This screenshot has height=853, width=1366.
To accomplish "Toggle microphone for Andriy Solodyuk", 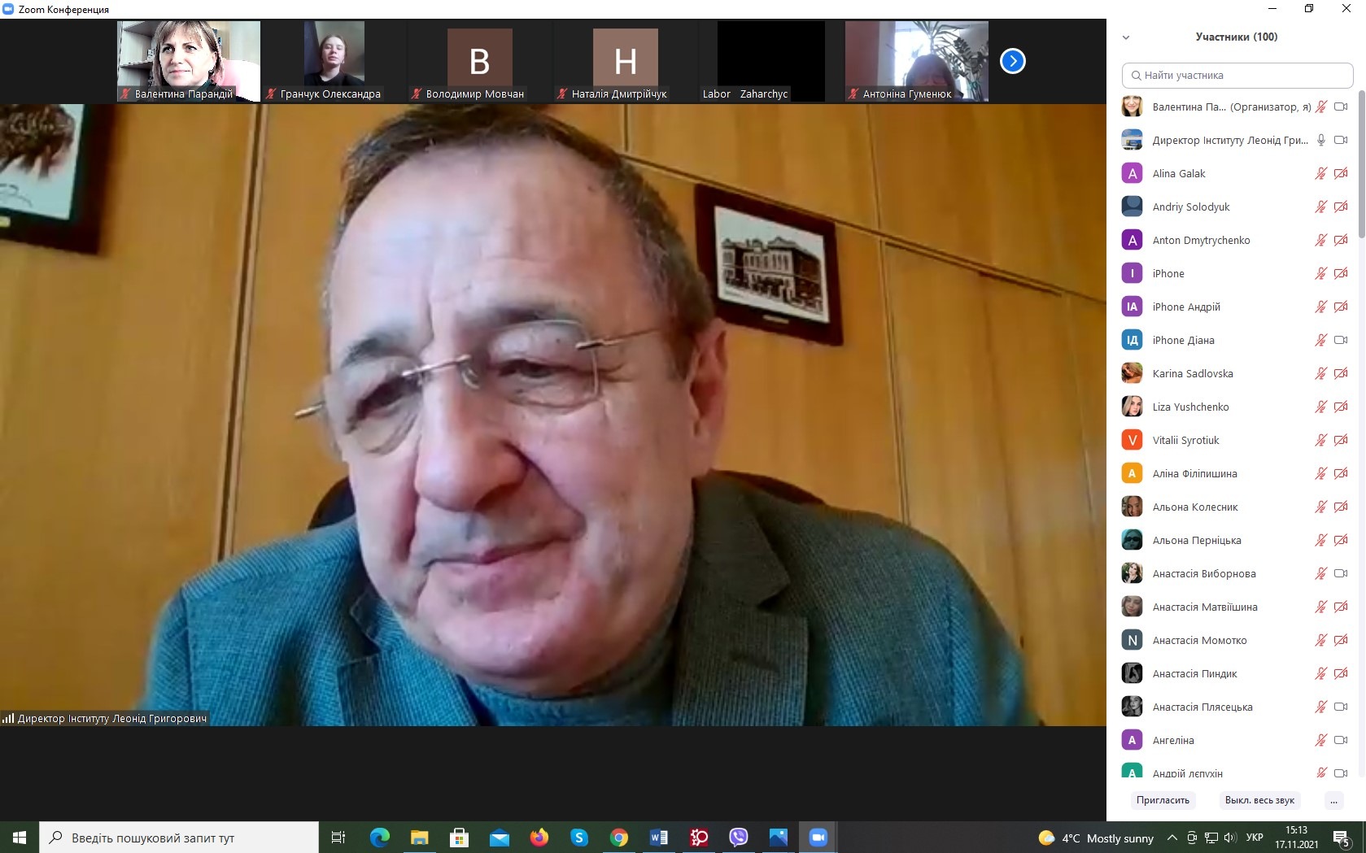I will coord(1320,207).
